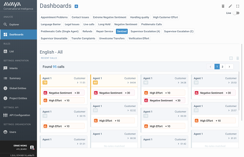Click the score 70 badge

click(45, 83)
